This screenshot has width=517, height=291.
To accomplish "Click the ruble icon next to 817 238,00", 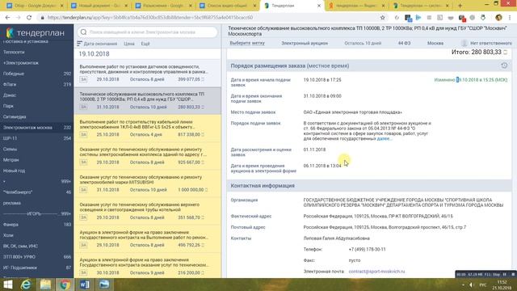I will (203, 135).
